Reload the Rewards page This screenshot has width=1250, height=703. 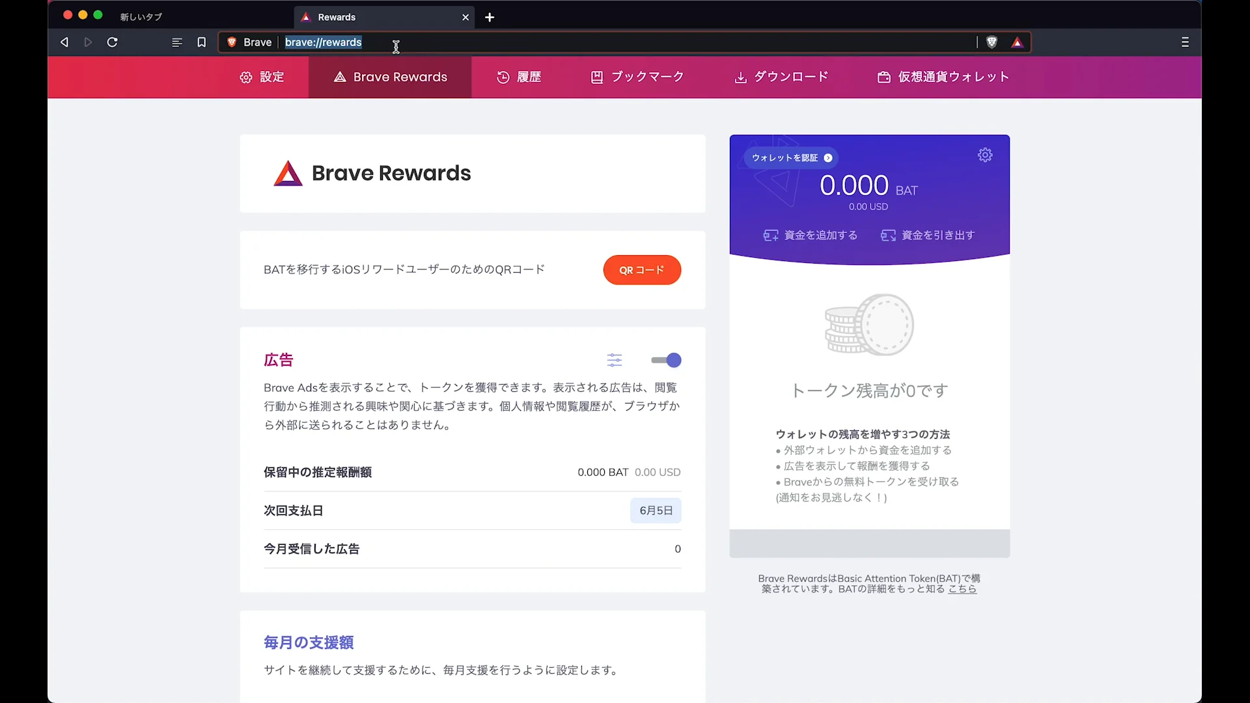[x=112, y=42]
